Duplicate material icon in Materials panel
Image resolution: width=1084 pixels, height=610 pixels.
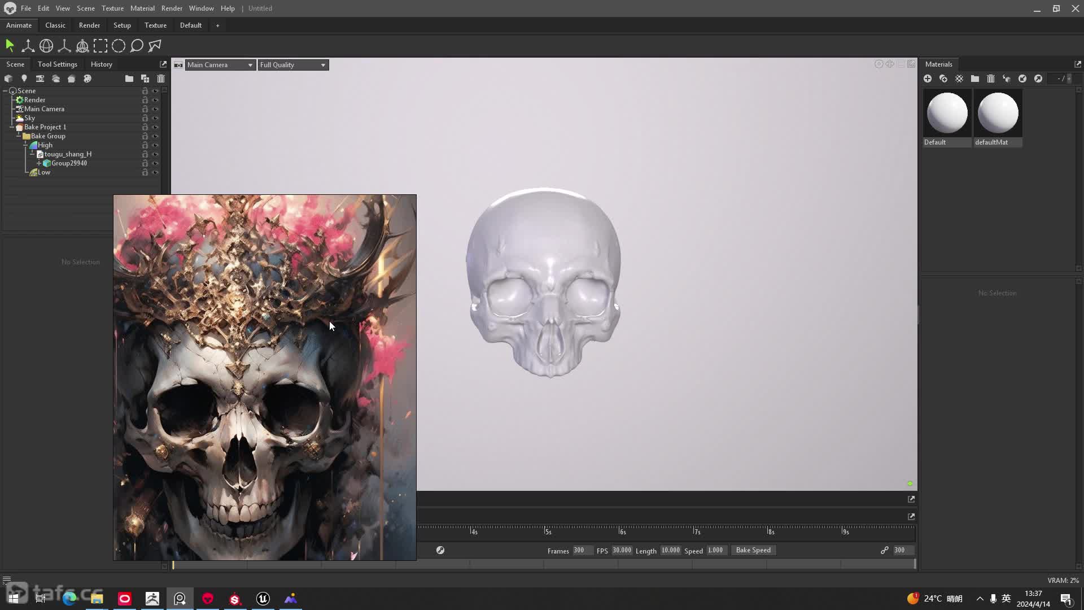point(943,79)
